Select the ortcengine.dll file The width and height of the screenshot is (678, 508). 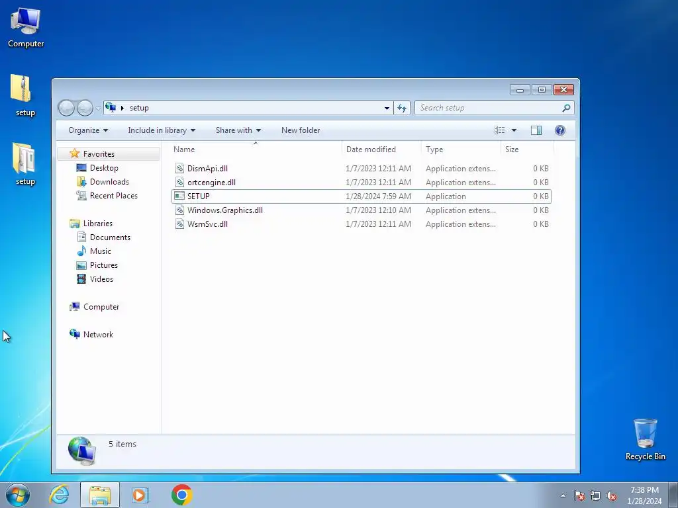[362, 183]
